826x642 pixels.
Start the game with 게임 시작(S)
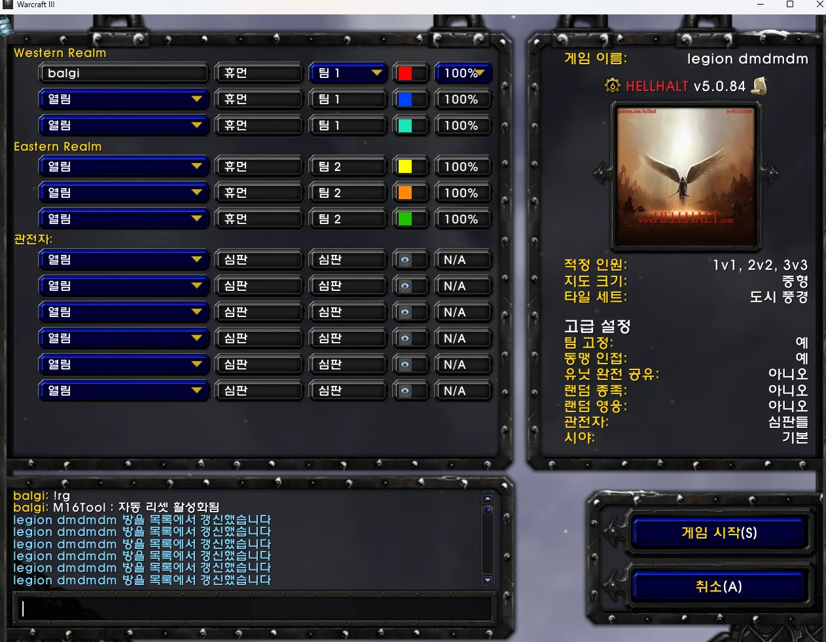point(719,533)
